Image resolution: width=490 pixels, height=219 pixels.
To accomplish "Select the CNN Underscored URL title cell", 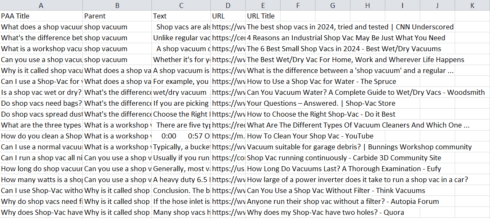I will coord(350,27).
